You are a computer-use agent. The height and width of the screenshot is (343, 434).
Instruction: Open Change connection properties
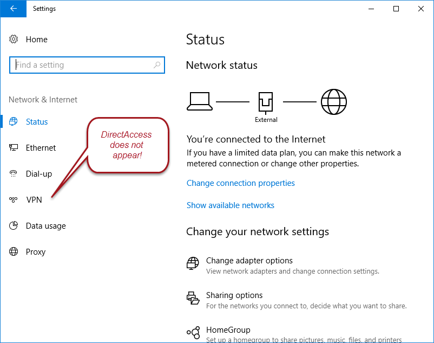point(240,183)
